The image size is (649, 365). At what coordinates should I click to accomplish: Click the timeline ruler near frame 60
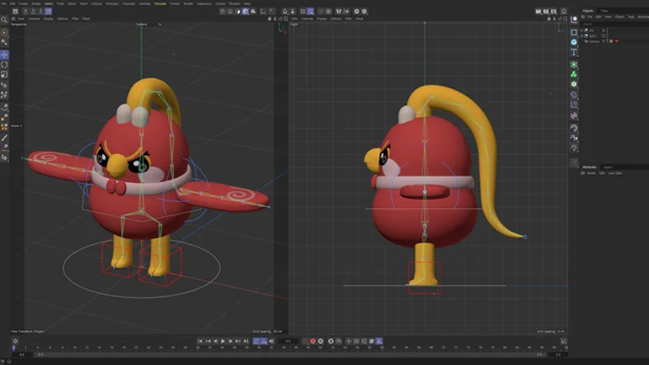click(x=382, y=348)
